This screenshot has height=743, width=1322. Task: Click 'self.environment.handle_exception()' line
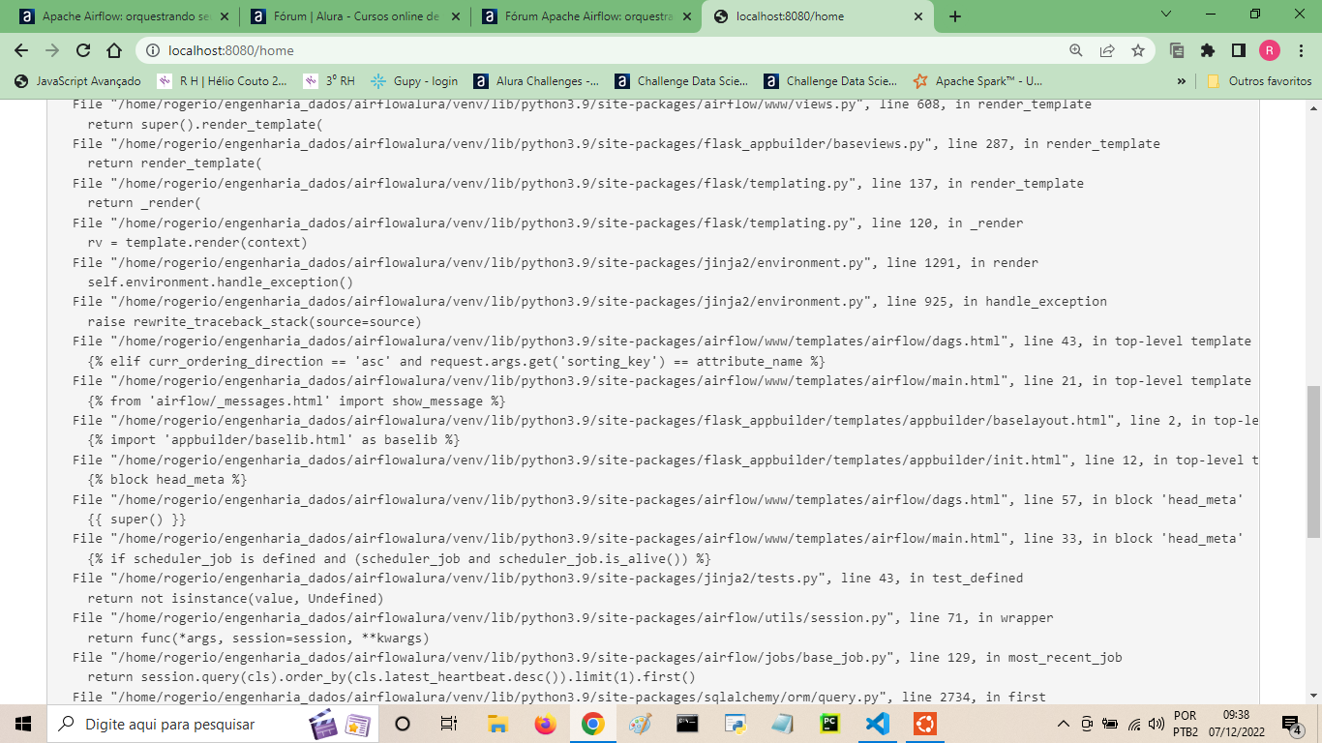pyautogui.click(x=221, y=282)
